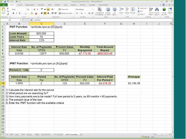This screenshot has height=139, width=186.
Task: Open the Format as Table gallery
Action: pos(108,11)
